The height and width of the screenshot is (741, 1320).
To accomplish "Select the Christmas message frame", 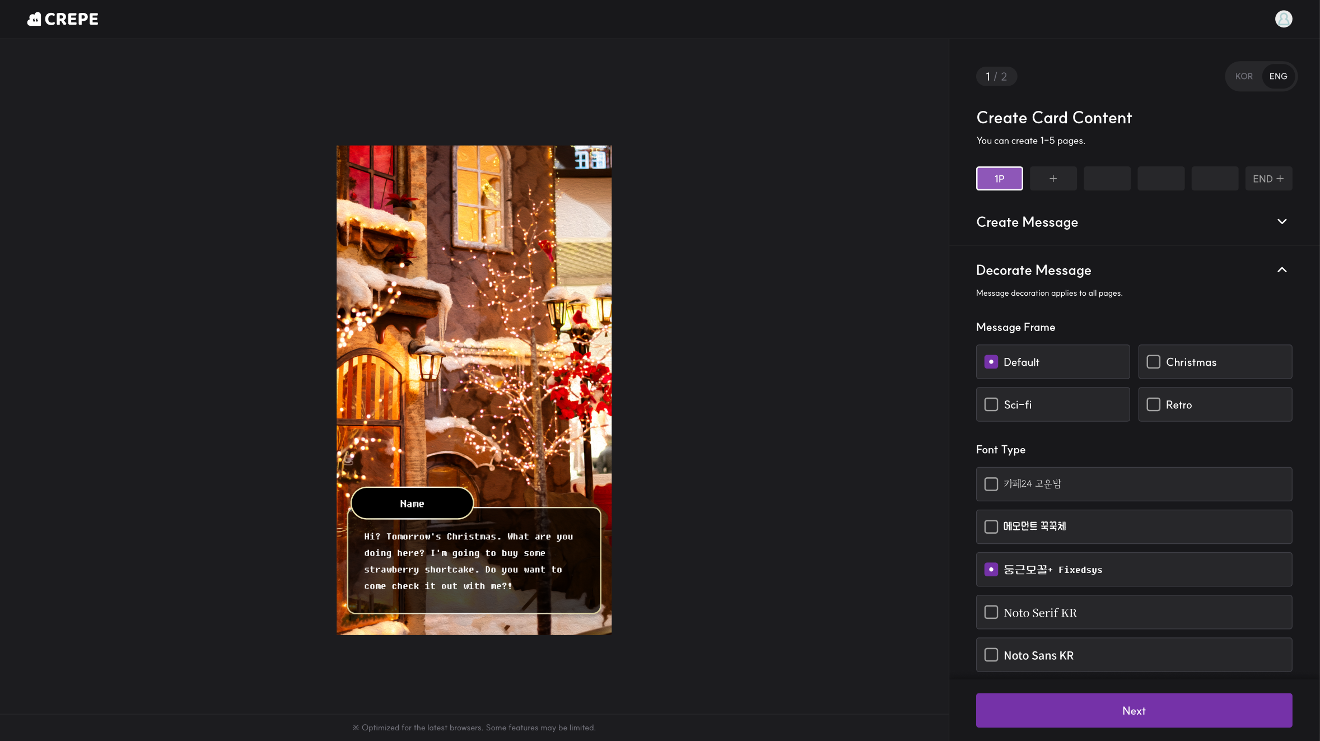I will (1215, 362).
